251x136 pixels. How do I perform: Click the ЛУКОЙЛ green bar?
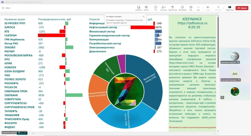(x=69, y=48)
